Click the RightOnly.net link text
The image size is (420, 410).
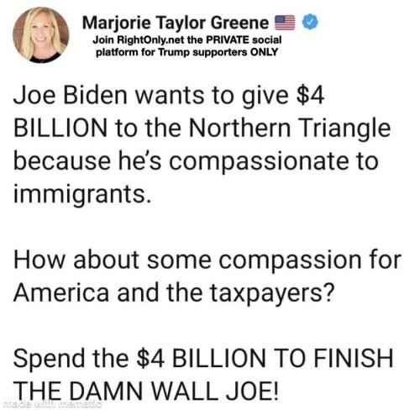point(150,40)
